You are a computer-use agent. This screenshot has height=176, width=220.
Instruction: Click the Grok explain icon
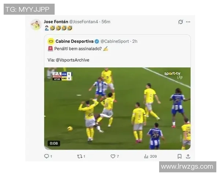pos(180,22)
